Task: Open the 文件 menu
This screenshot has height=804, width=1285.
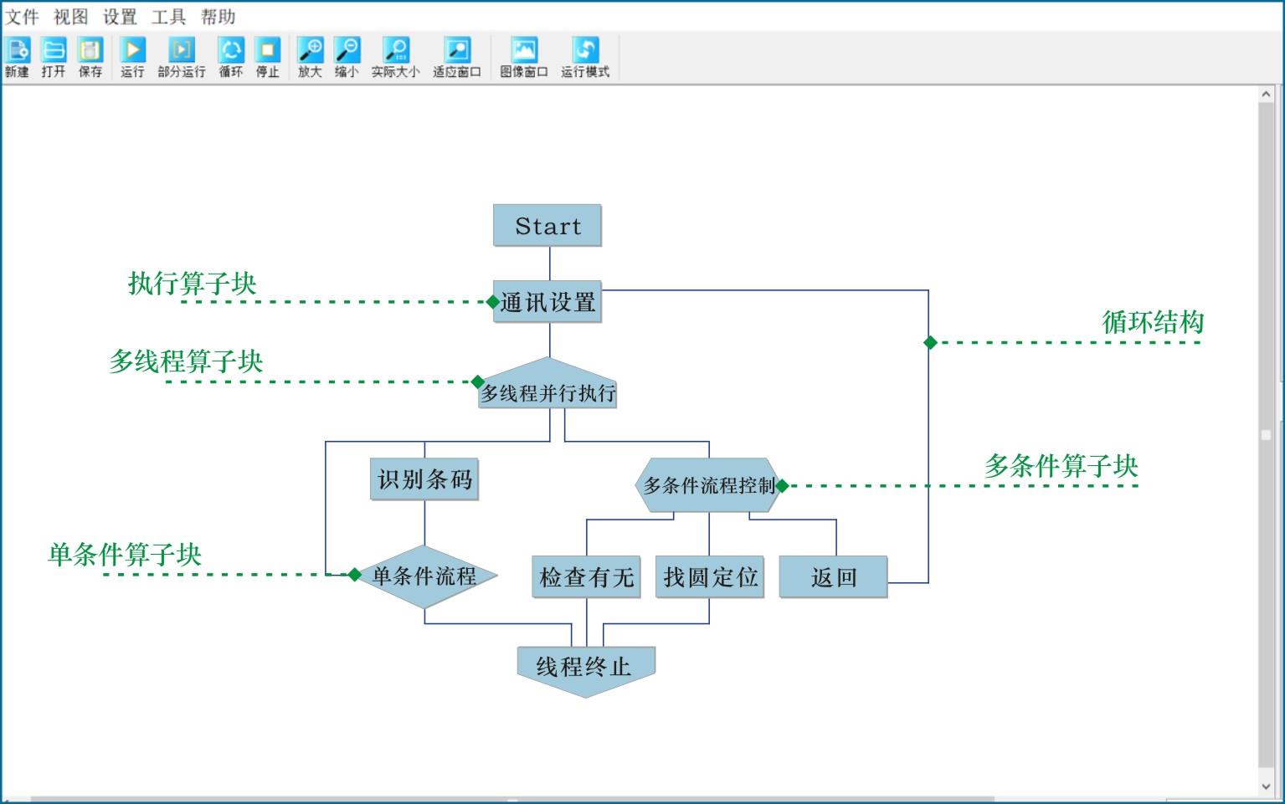Action: coord(23,17)
